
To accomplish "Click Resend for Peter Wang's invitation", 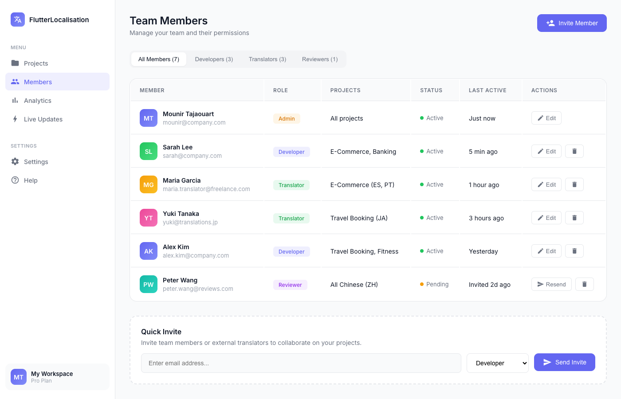I will tap(551, 284).
